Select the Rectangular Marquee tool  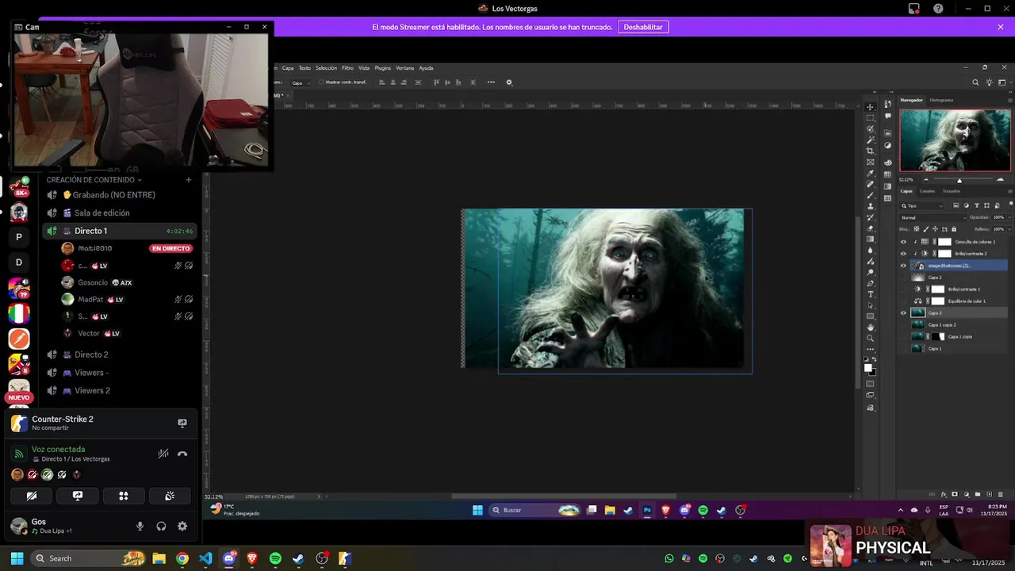click(870, 117)
